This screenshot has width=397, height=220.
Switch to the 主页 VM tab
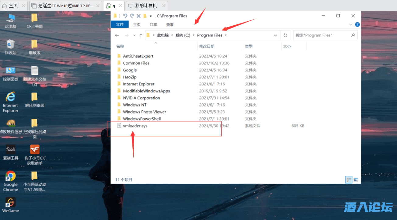pos(14,6)
